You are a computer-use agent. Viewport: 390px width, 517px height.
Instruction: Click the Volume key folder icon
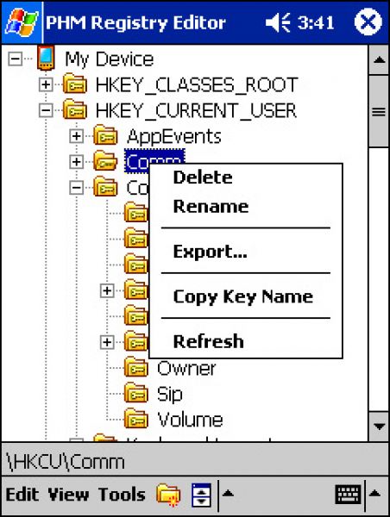135,419
